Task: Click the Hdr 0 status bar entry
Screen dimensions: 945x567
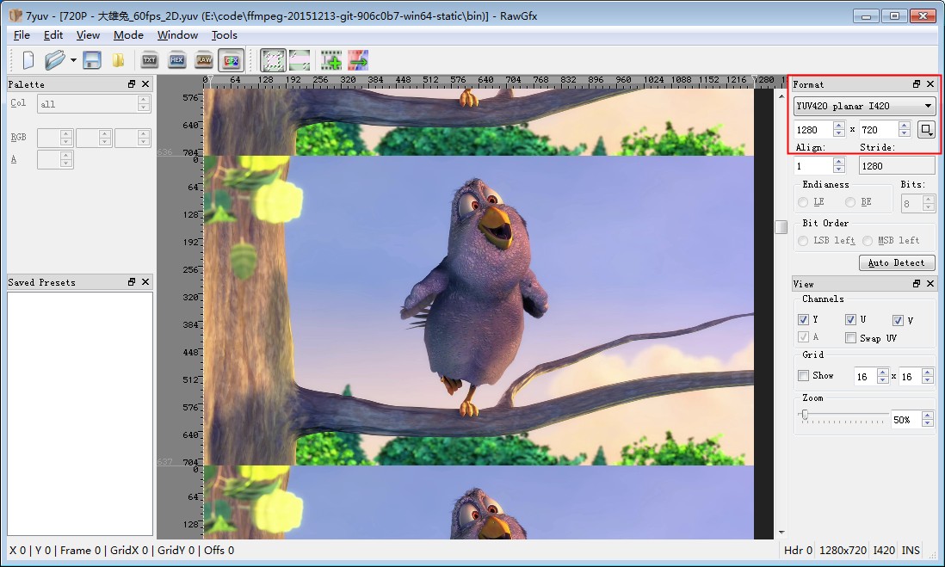Action: pyautogui.click(x=798, y=550)
